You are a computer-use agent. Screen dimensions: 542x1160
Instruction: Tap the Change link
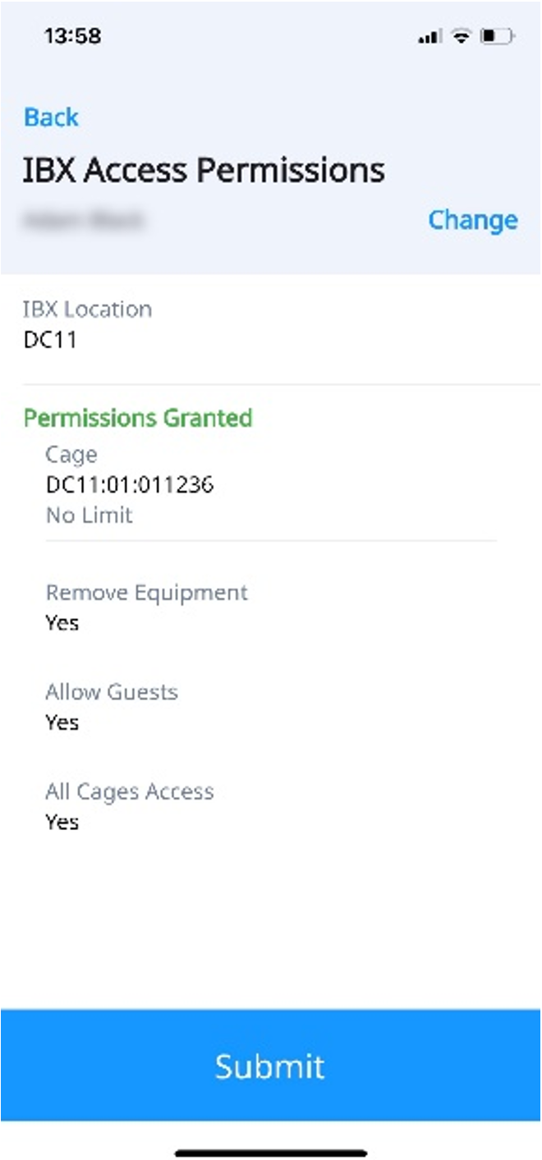[x=473, y=220]
